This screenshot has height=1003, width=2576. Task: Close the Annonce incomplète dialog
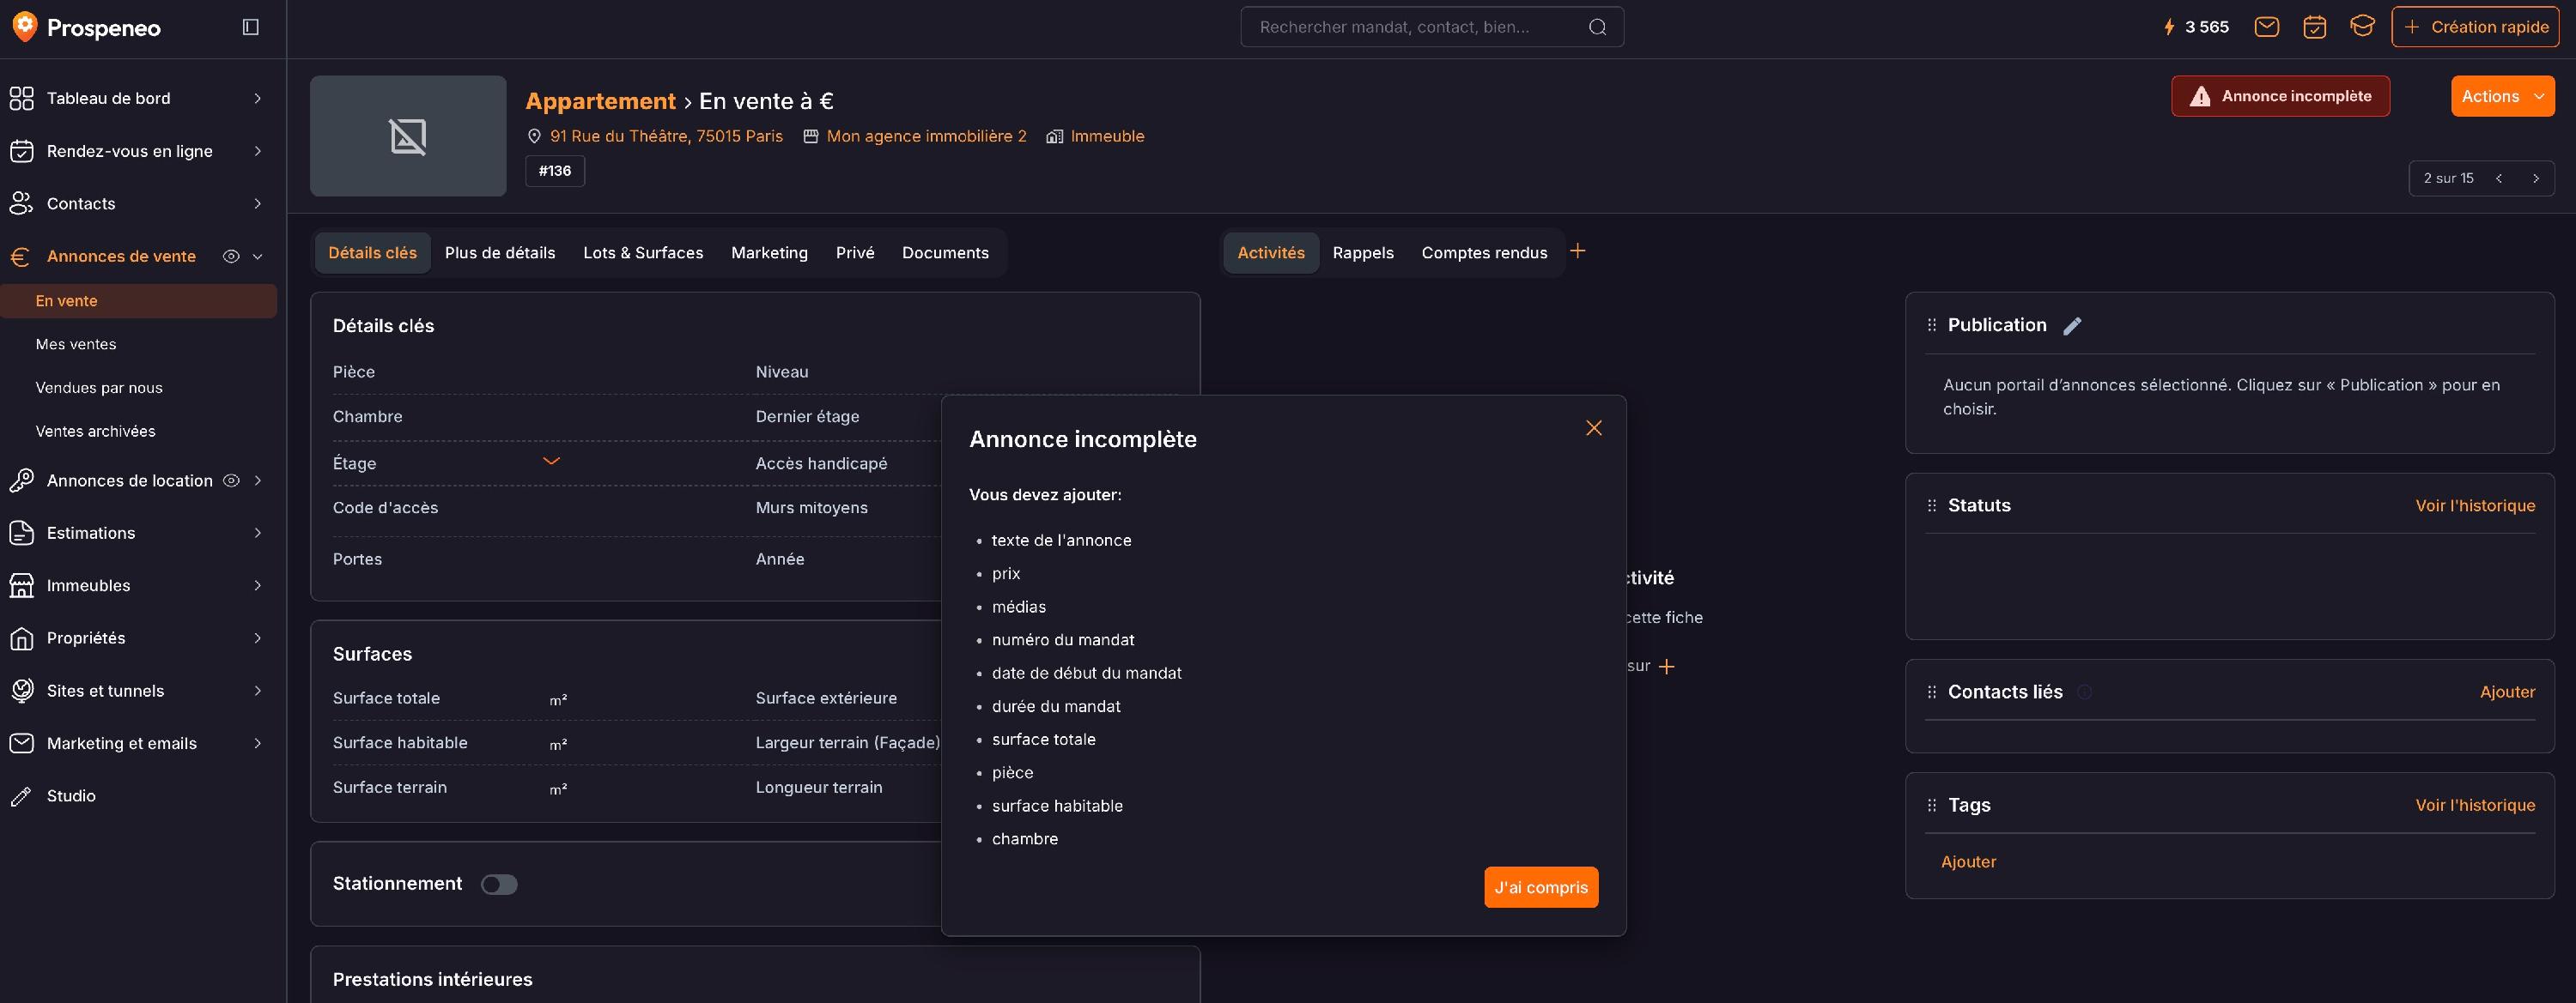(x=1593, y=427)
